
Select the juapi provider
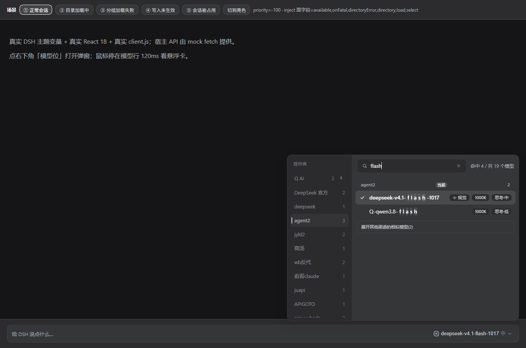[320, 290]
